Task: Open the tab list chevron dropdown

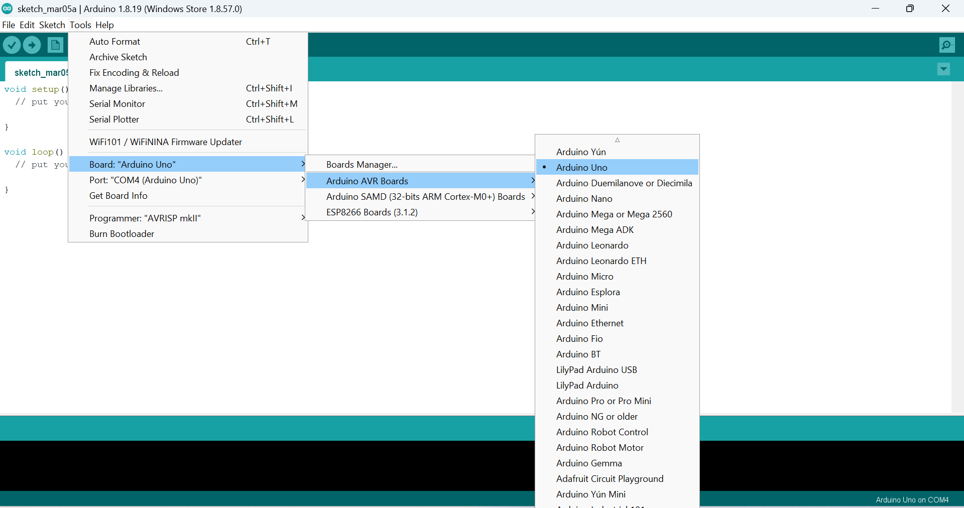Action: pos(944,69)
